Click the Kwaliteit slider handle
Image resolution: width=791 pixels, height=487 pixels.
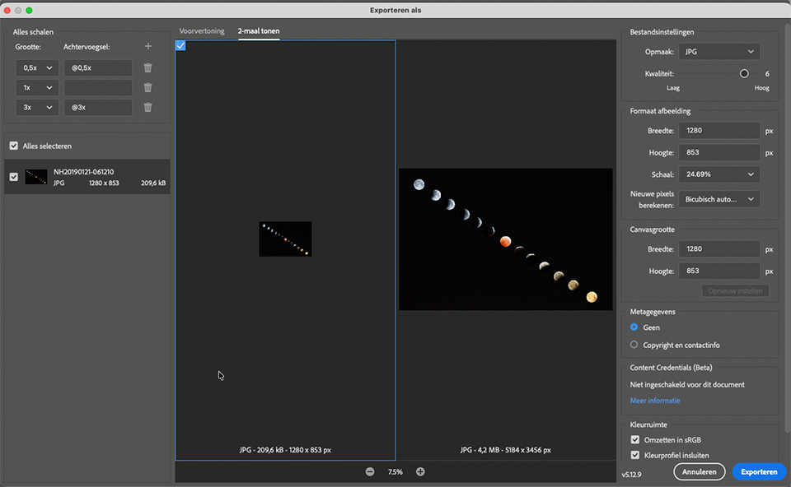pos(744,73)
